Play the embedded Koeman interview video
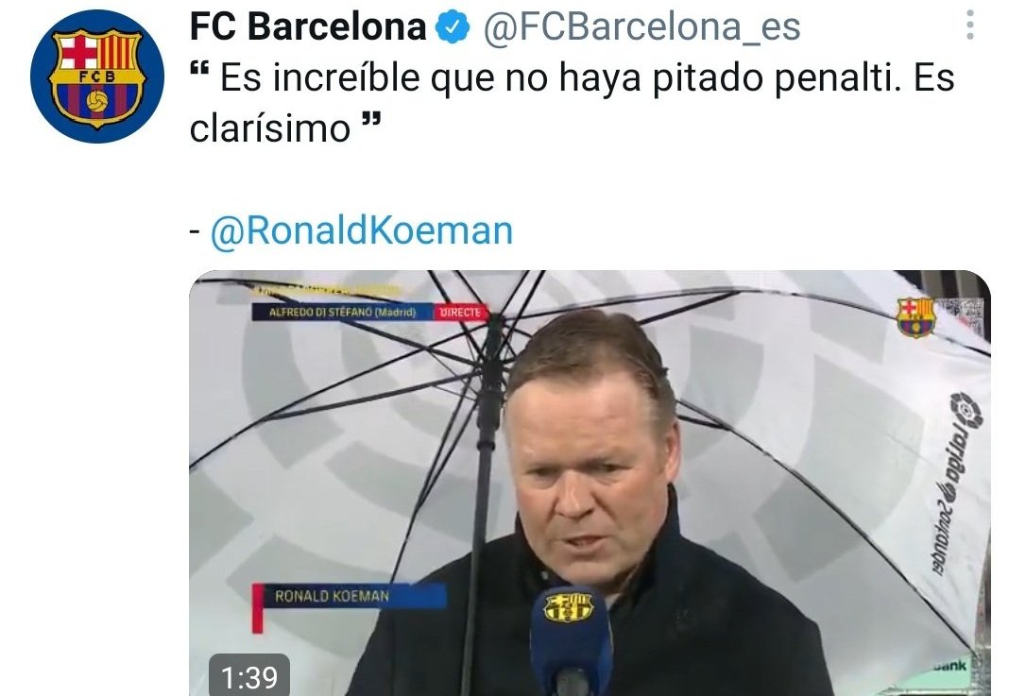1009x696 pixels. point(590,484)
